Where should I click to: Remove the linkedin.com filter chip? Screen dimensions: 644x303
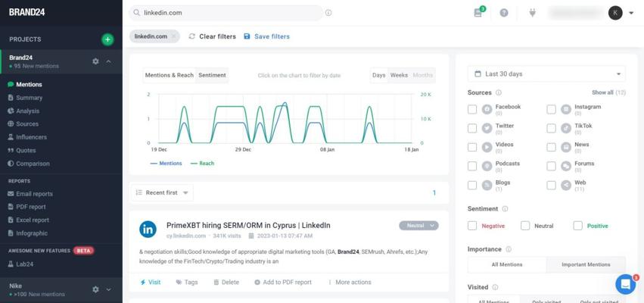[174, 36]
